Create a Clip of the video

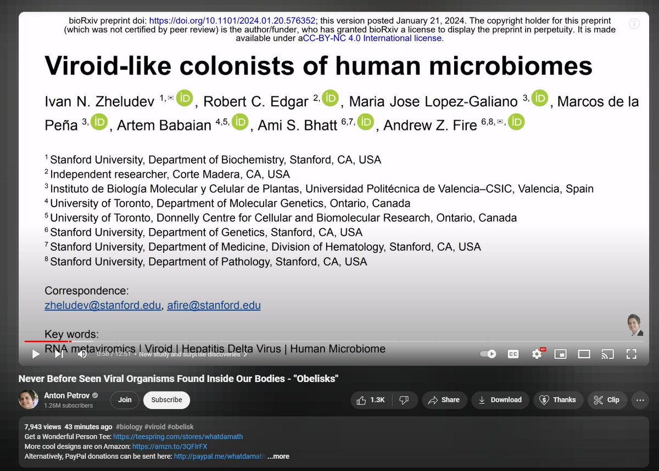607,400
